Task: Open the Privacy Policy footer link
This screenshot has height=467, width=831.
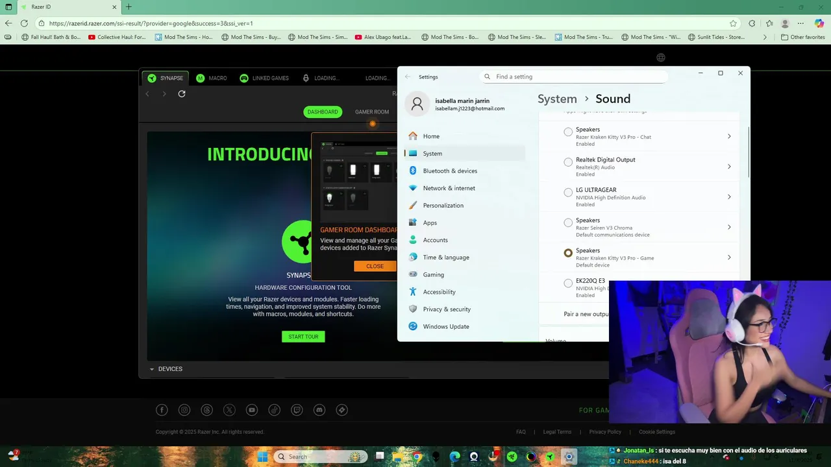Action: point(605,432)
